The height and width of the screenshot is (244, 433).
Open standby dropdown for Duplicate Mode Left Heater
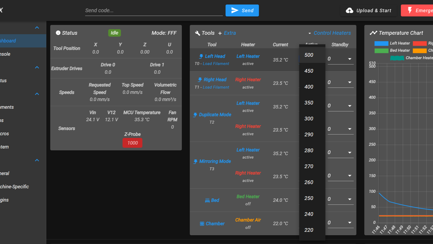(350, 106)
